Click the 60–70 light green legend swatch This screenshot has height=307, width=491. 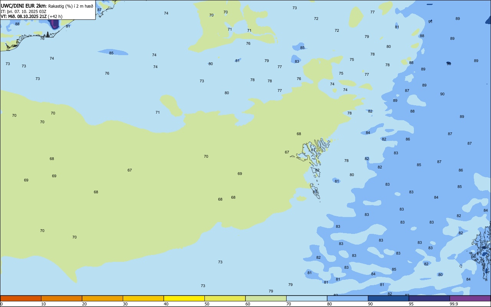click(x=266, y=298)
